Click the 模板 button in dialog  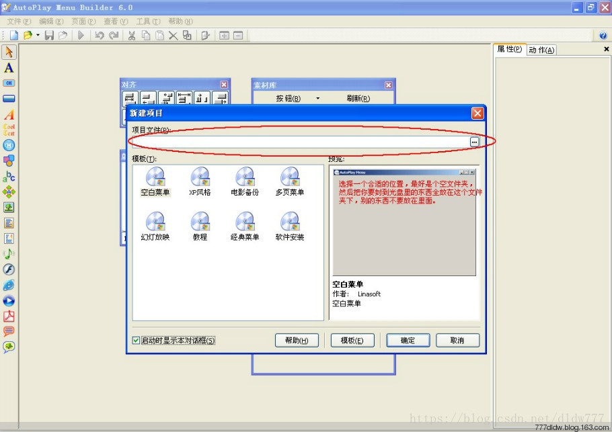[x=352, y=341]
